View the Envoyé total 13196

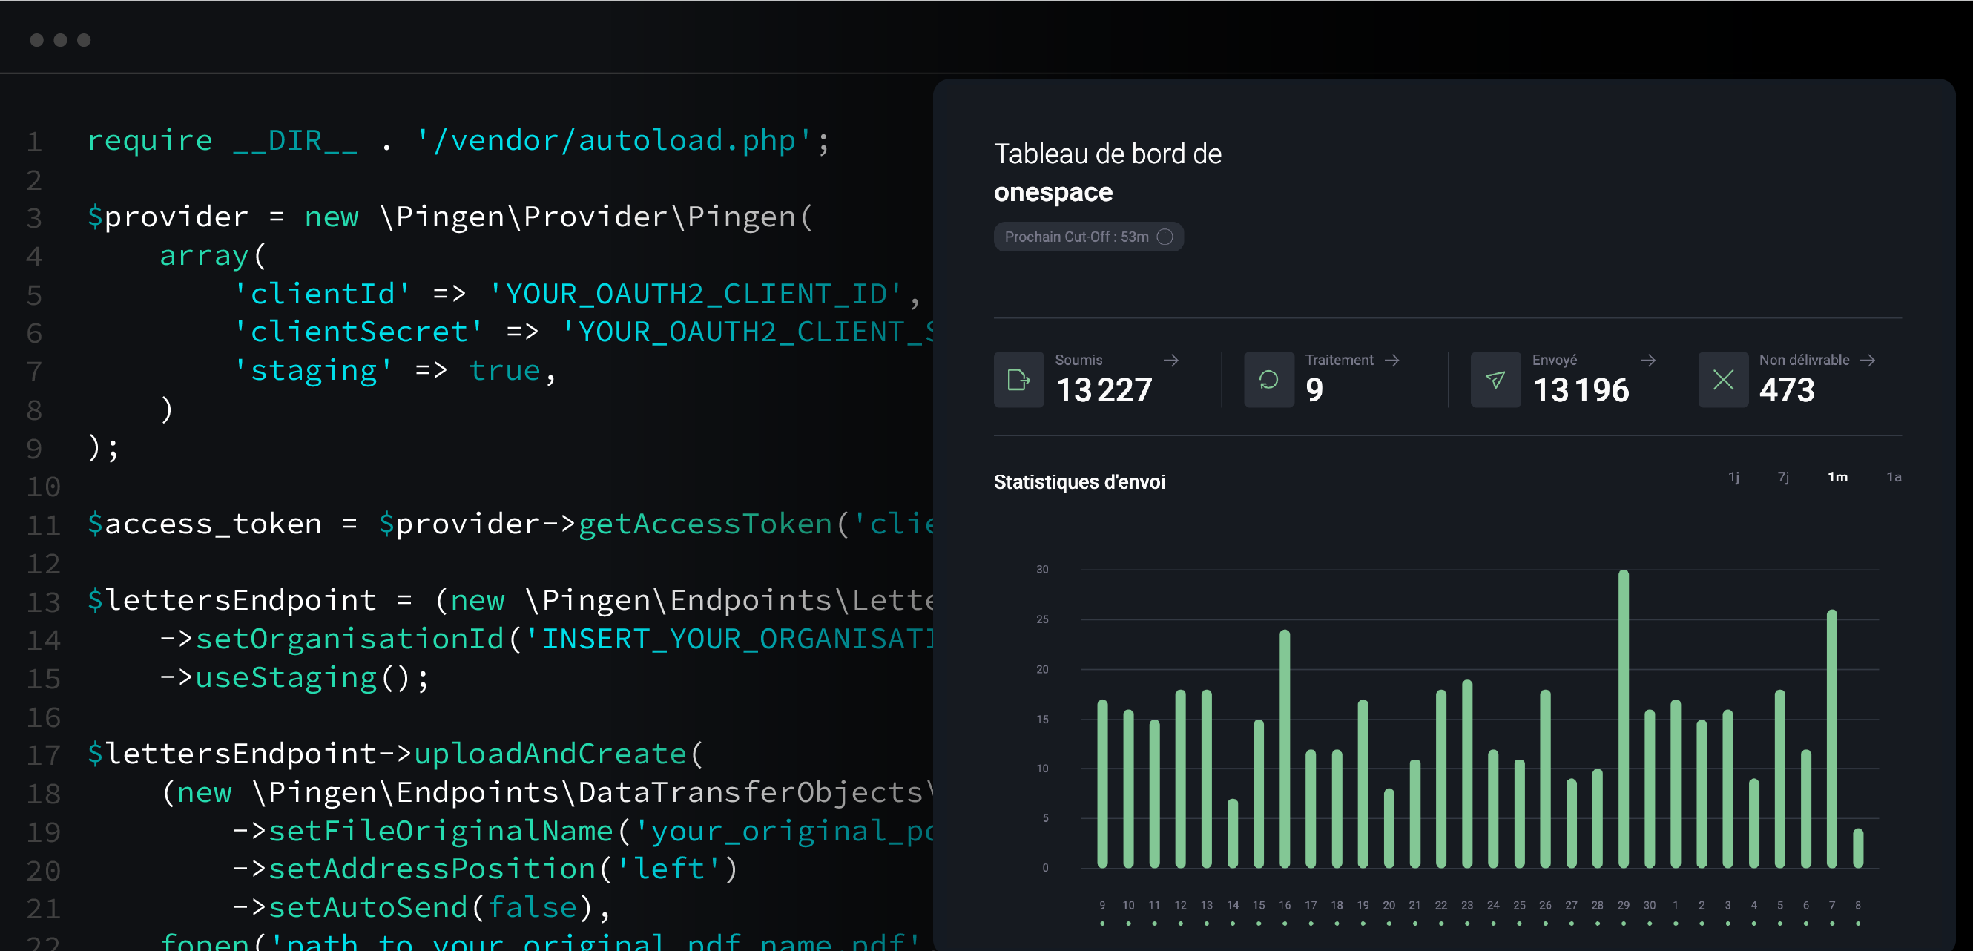(x=1581, y=390)
